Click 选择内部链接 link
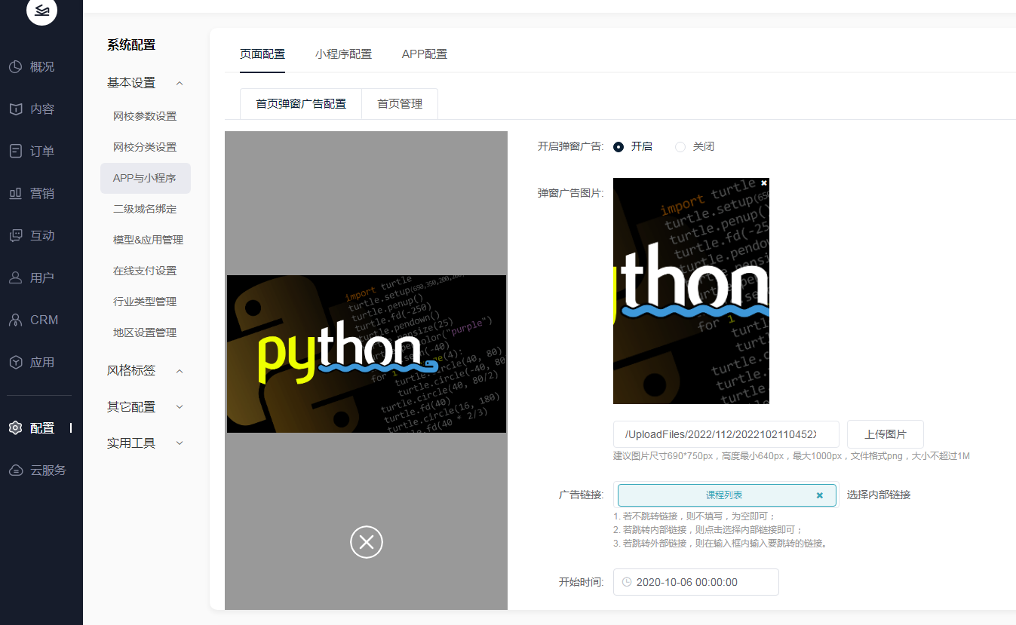 click(x=879, y=495)
